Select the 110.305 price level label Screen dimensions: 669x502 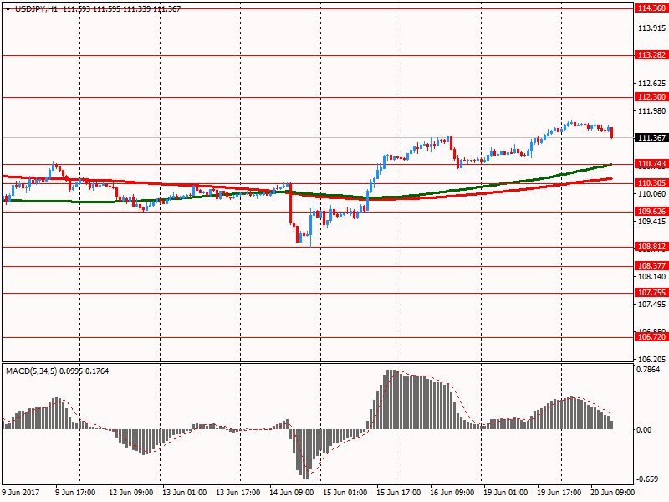651,183
